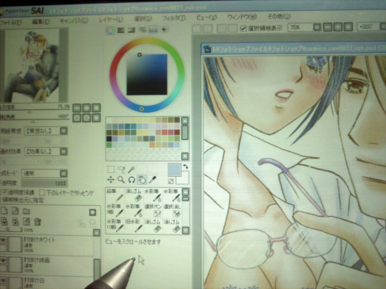Click the foreground color swatch

[x=174, y=170]
